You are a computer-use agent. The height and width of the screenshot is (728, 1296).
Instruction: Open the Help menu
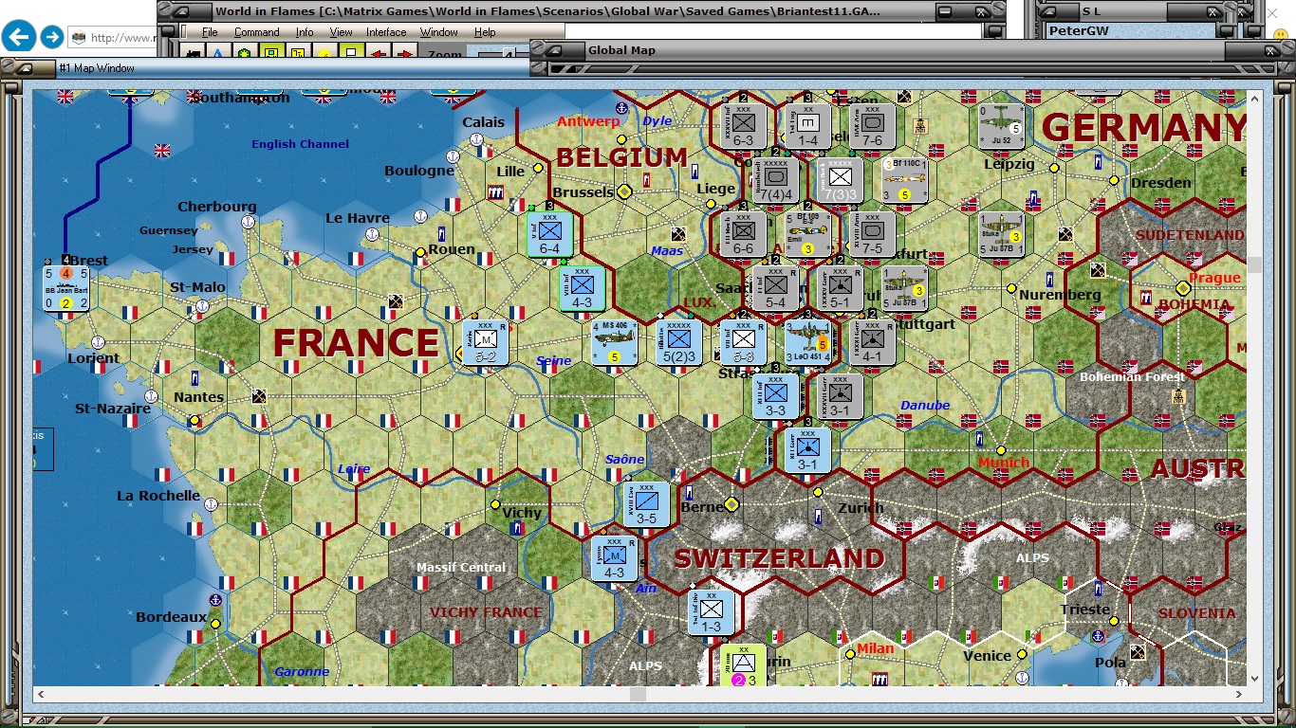(x=485, y=32)
